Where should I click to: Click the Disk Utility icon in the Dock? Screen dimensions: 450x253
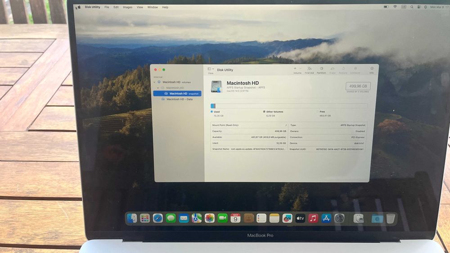(x=359, y=218)
